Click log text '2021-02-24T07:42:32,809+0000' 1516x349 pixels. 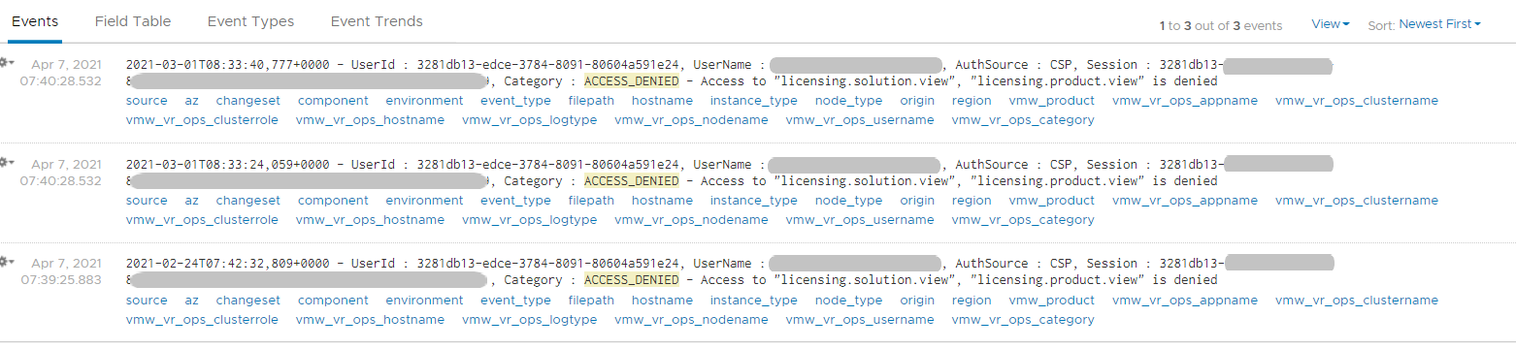pyautogui.click(x=227, y=263)
